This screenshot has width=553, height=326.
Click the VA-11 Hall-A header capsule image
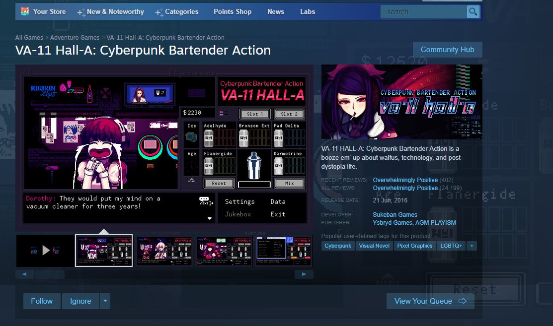(x=401, y=102)
